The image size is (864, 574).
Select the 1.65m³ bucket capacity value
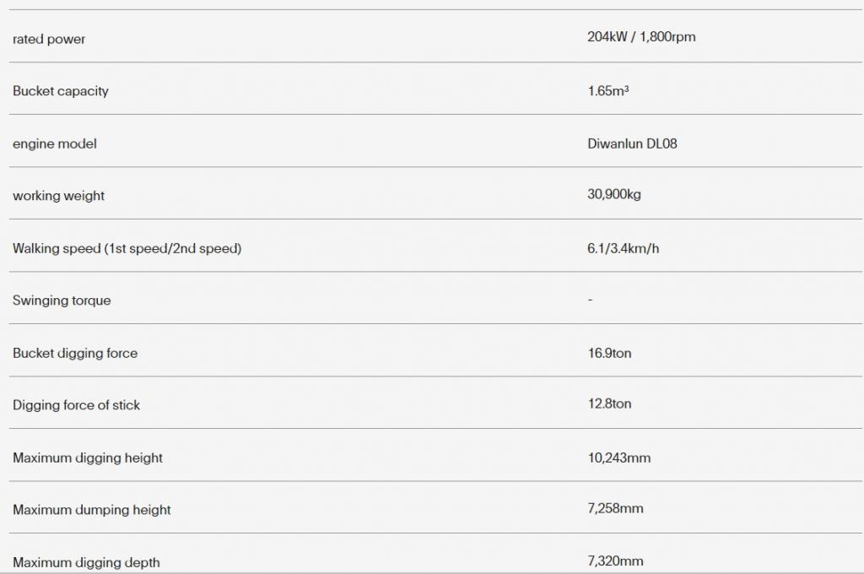tap(607, 90)
